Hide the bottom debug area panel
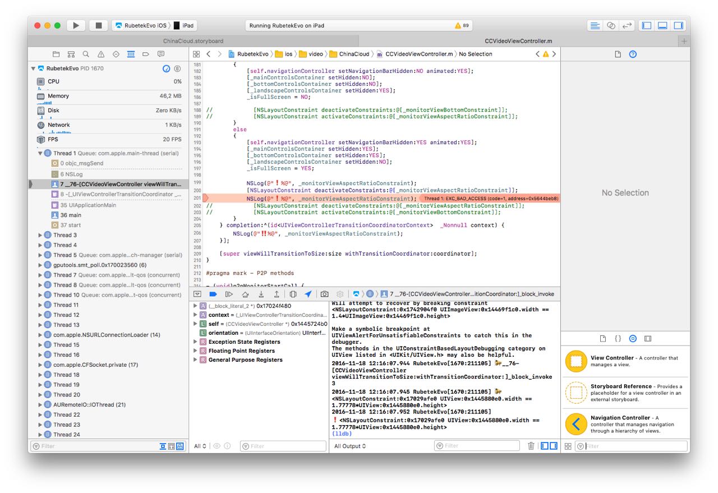This screenshot has height=493, width=718. 662,26
